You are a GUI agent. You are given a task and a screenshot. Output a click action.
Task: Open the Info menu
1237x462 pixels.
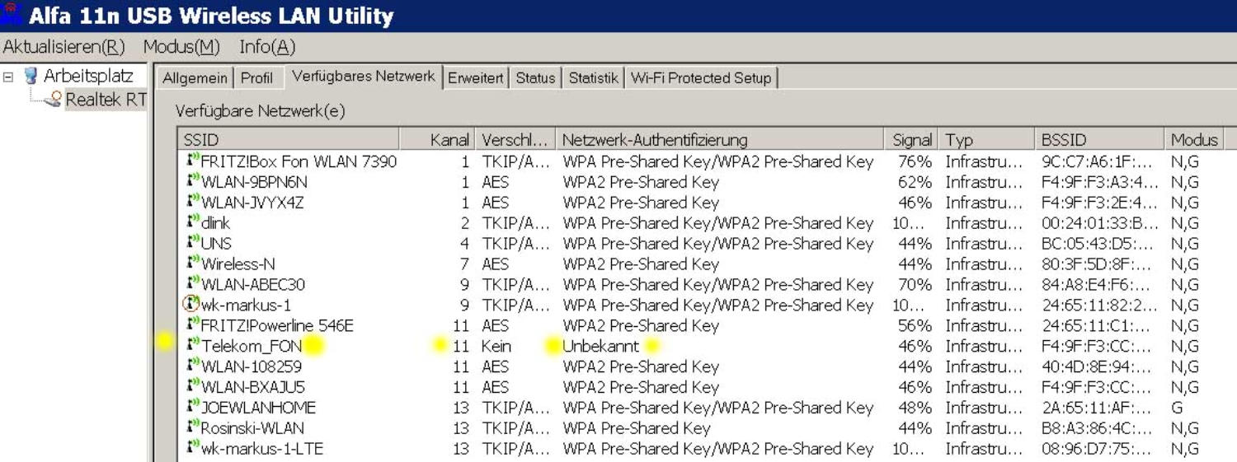click(267, 48)
